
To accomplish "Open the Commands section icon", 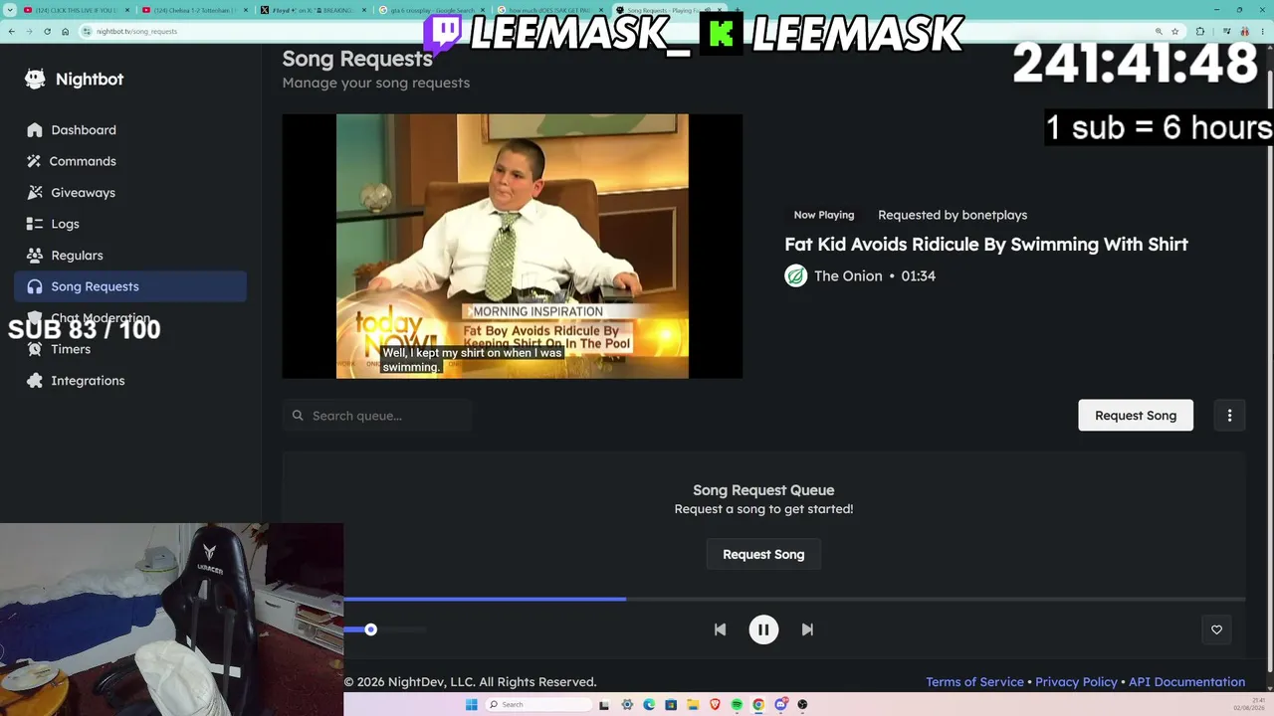I will [35, 161].
